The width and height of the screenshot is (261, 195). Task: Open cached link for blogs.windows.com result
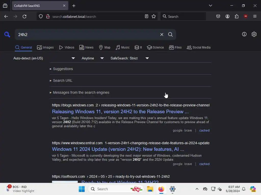(204, 131)
